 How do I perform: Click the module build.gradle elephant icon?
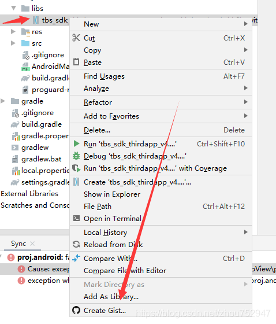(25, 78)
